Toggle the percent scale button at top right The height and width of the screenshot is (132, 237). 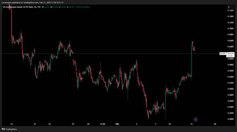(230, 7)
